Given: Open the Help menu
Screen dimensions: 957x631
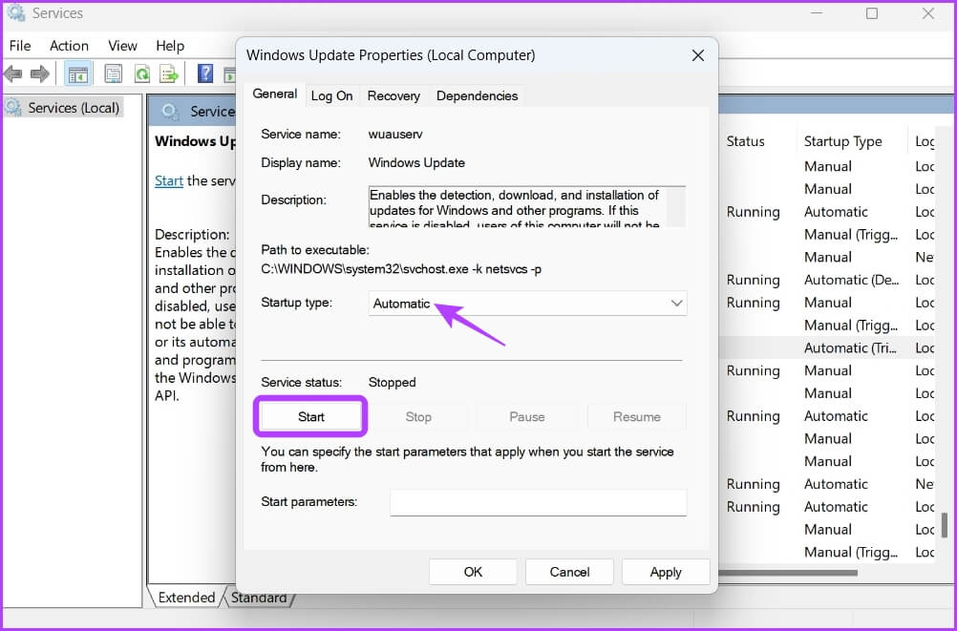Looking at the screenshot, I should pyautogui.click(x=170, y=46).
